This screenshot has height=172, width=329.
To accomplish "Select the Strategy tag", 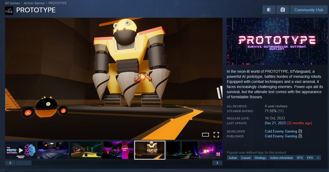I will click(260, 158).
